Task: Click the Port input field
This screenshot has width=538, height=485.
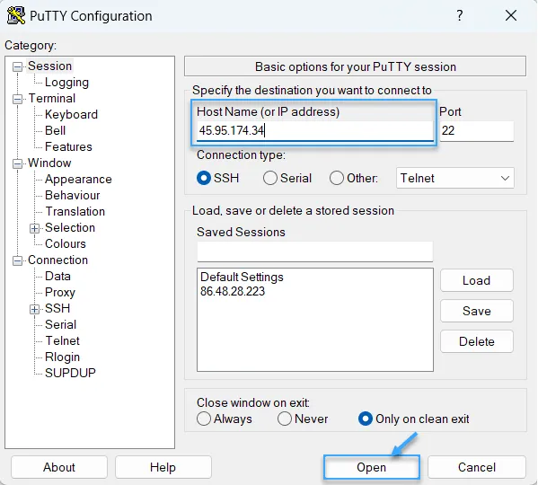Action: [477, 131]
